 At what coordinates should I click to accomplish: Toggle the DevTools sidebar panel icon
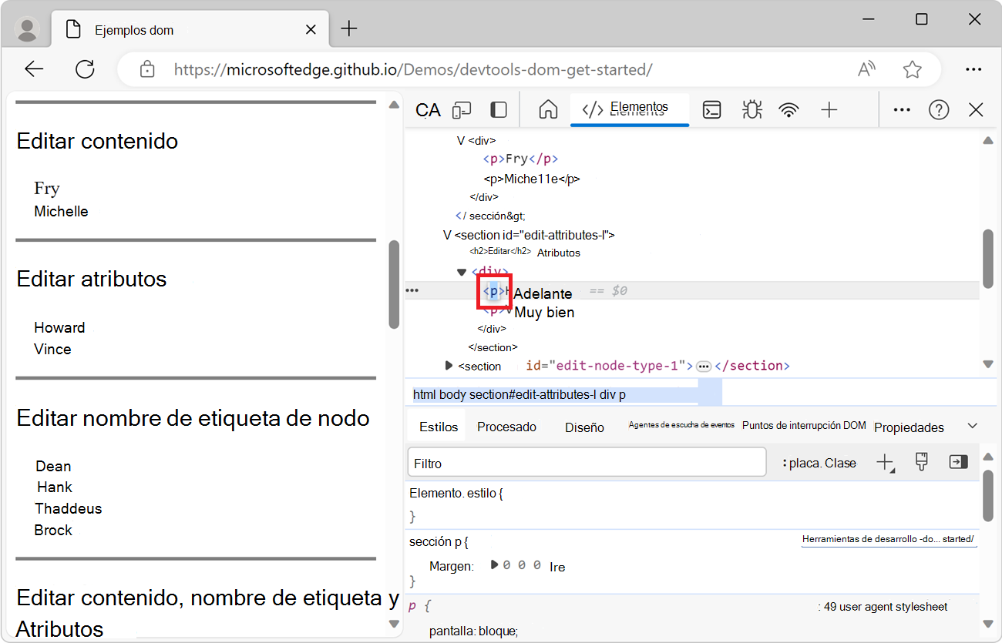pos(499,110)
